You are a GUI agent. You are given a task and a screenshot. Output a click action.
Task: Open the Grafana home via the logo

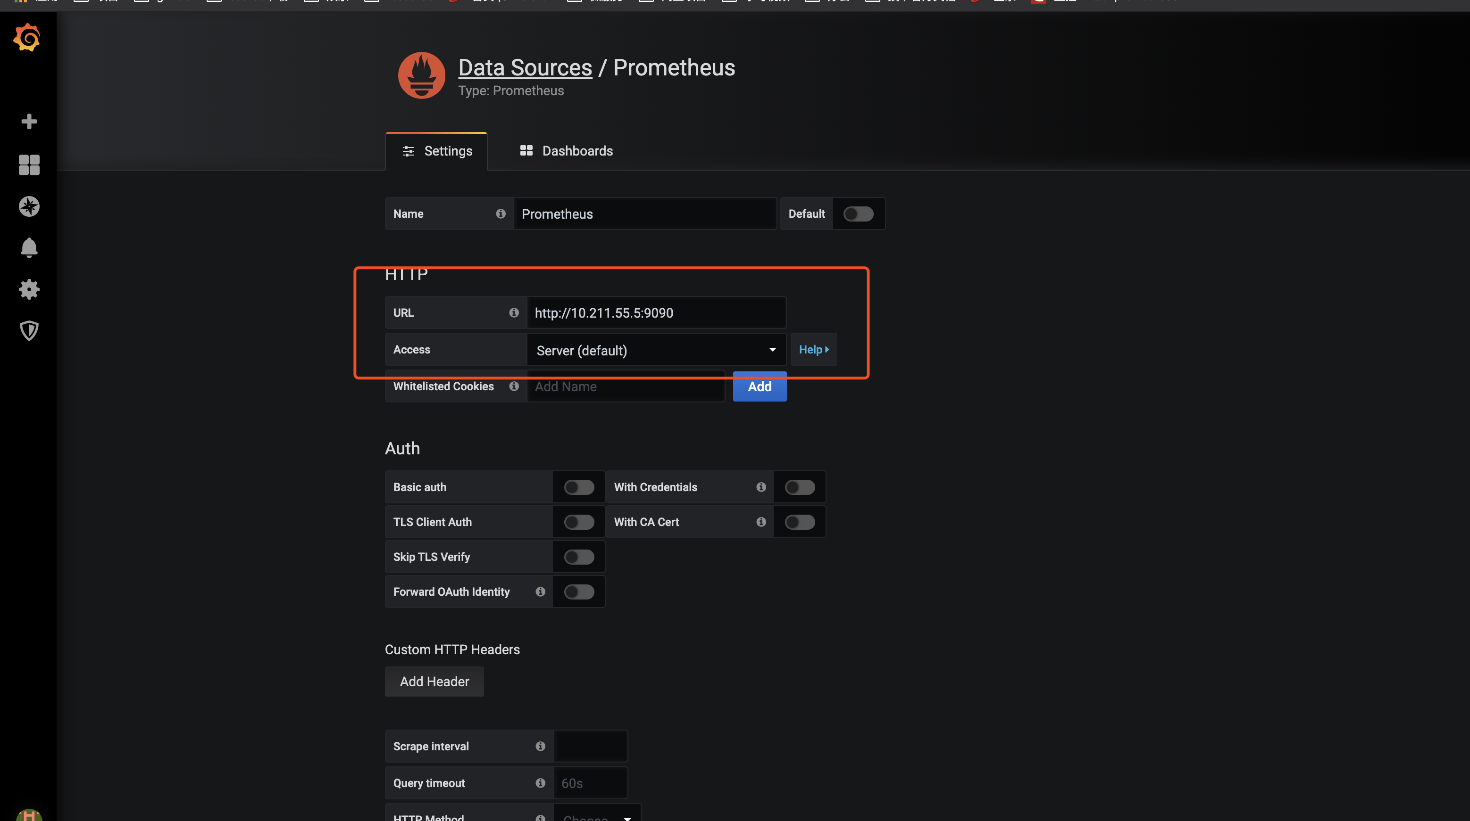[26, 38]
